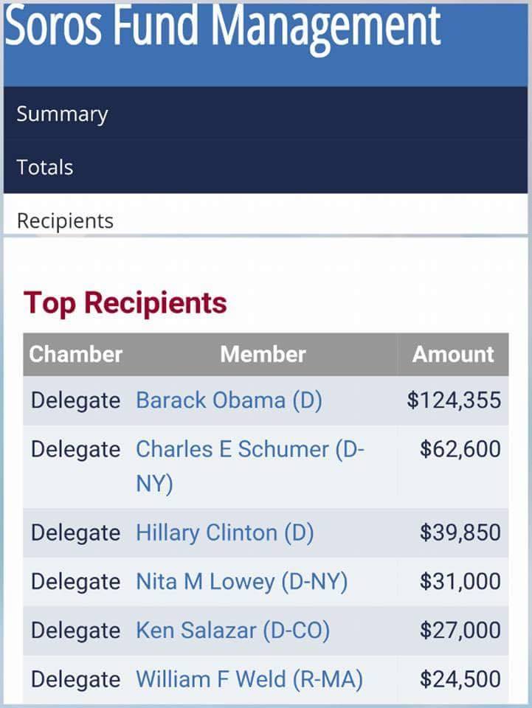The width and height of the screenshot is (532, 708).
Task: Switch to the Recipients section
Action: 266,221
